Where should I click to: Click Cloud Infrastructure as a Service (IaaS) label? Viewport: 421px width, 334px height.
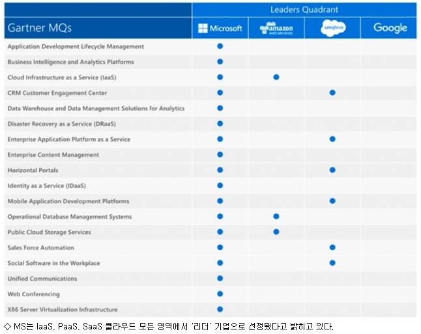coord(62,77)
